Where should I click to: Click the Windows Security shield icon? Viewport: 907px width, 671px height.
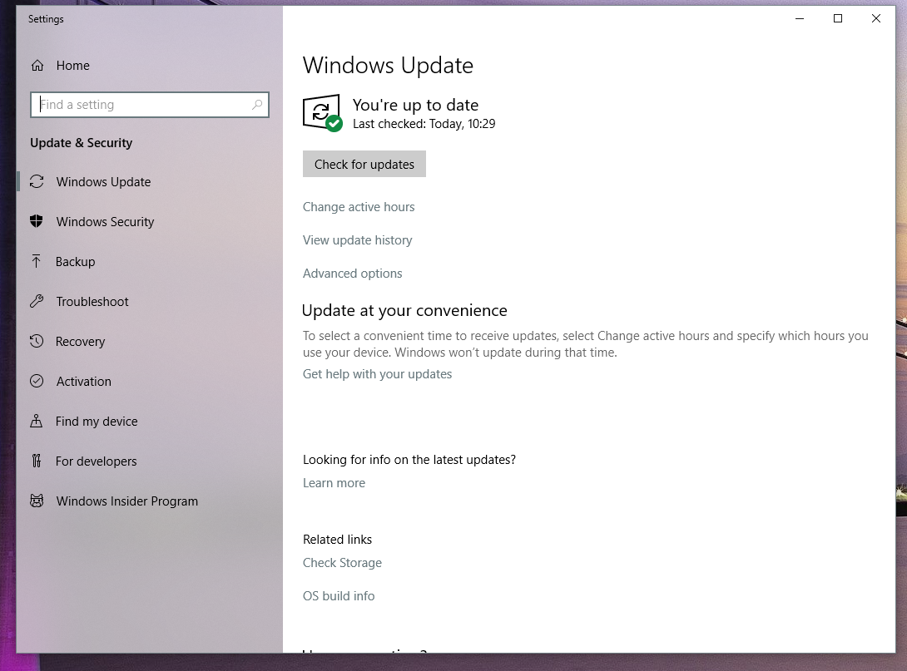point(37,221)
